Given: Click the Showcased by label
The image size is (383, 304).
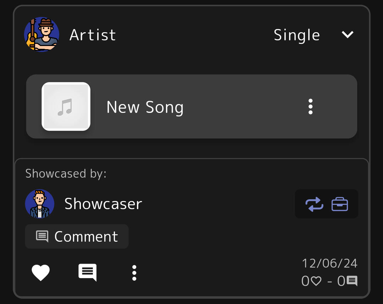Looking at the screenshot, I should (x=66, y=173).
